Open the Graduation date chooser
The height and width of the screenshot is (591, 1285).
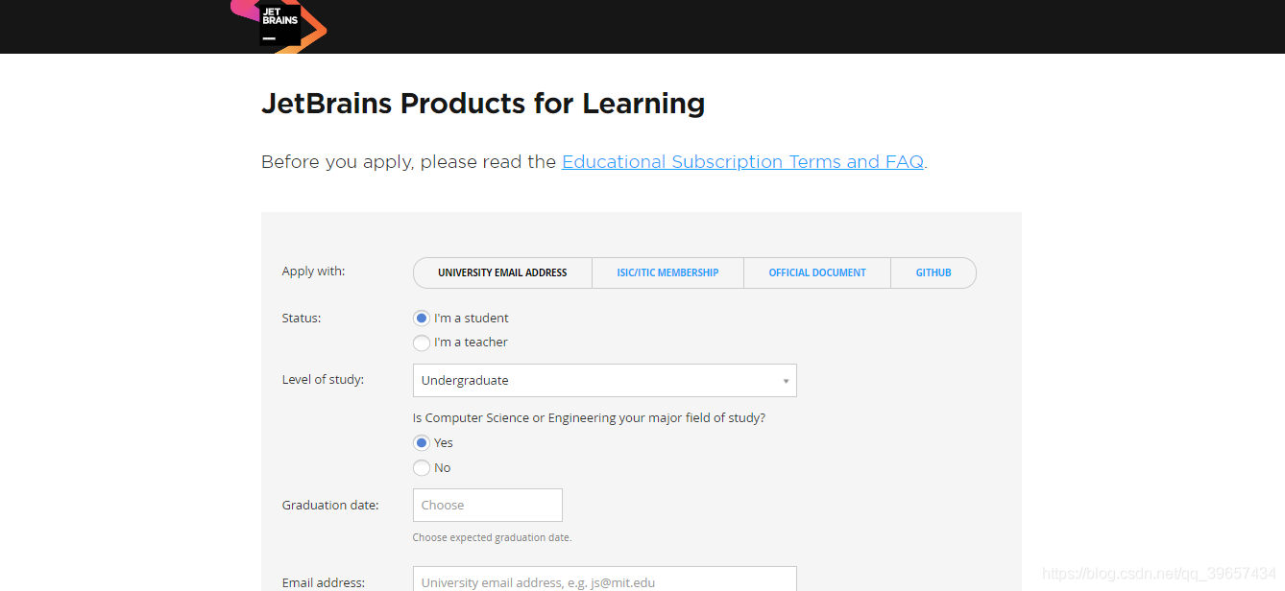point(487,506)
